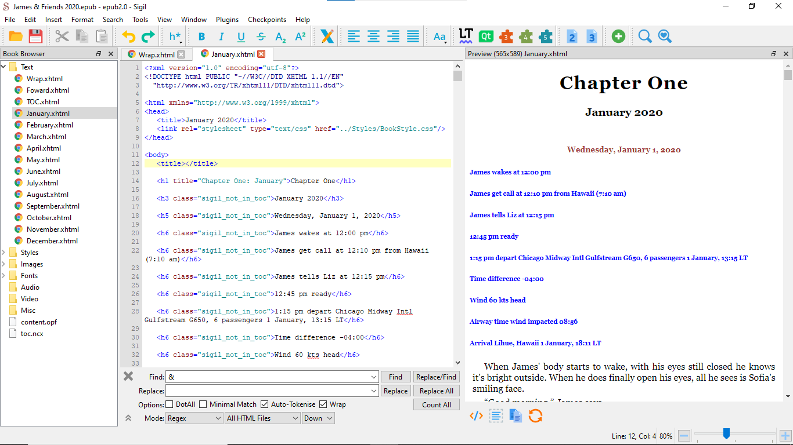Viewport: 793px width, 445px height.
Task: Switch to the Wrap.xhtml tab
Action: [156, 54]
